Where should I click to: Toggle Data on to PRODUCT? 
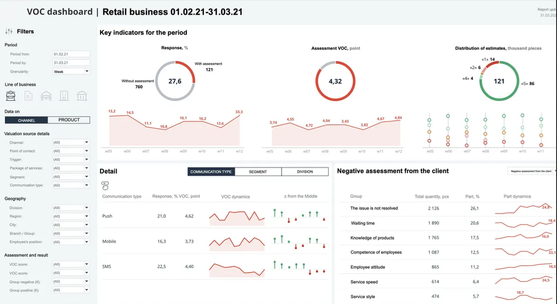tap(69, 120)
